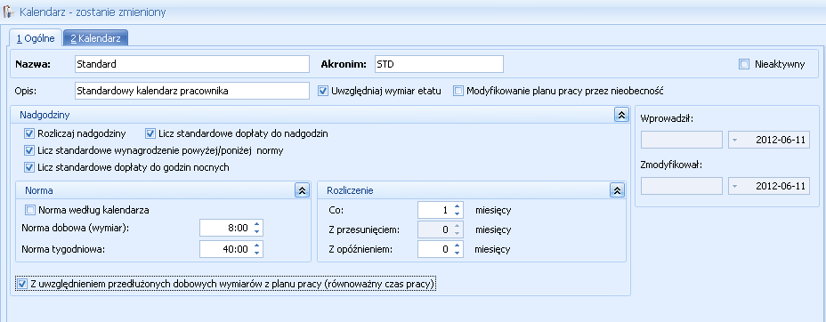
Task: Click the Wprowadził user field
Action: point(682,141)
